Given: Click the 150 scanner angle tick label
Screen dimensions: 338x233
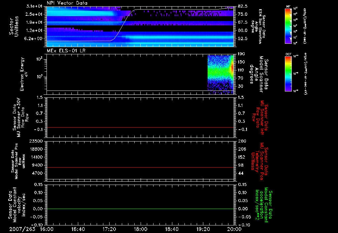Looking at the screenshot, I should 241,62.
